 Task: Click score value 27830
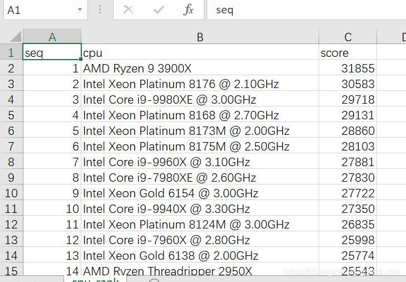tap(348, 177)
